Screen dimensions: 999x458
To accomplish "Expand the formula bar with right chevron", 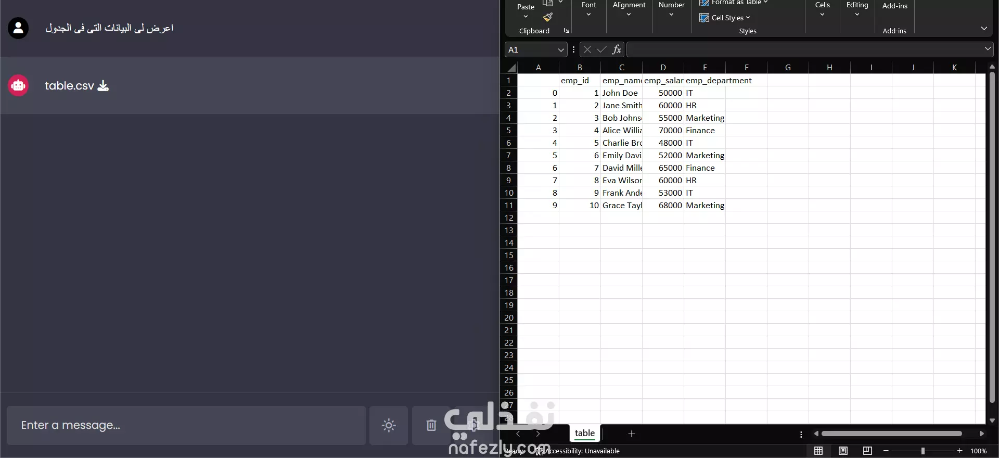I will click(988, 49).
